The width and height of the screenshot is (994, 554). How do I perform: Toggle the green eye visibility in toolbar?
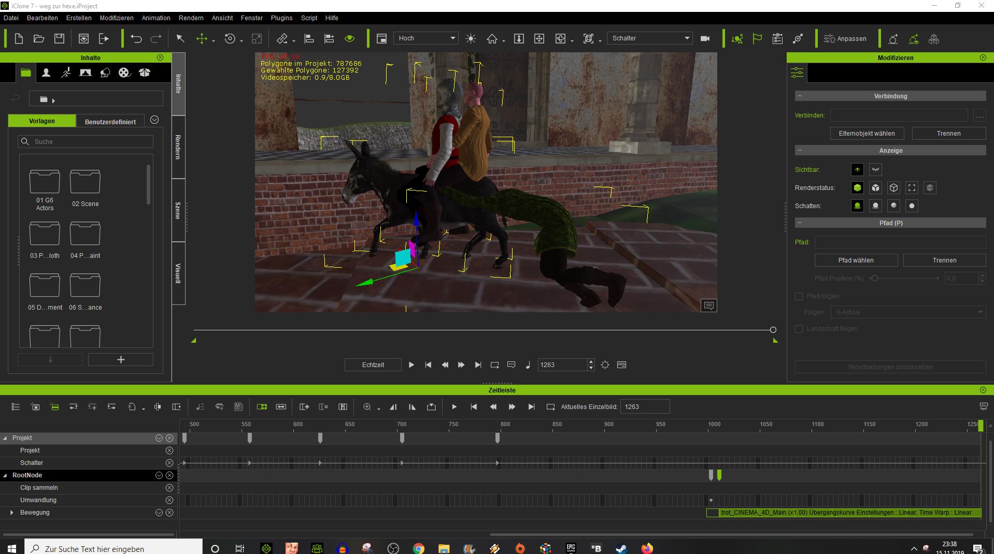[x=350, y=39]
